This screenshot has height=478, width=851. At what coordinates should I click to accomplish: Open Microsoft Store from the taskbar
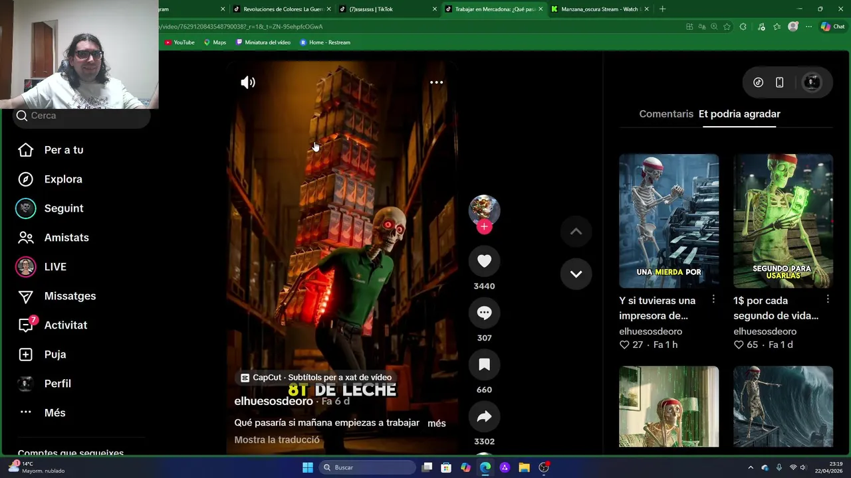click(446, 467)
